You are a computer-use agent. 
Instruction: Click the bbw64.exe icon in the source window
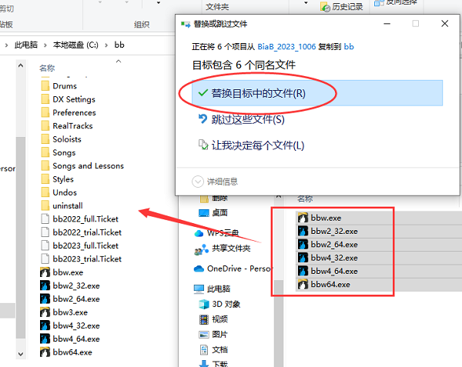pyautogui.click(x=303, y=285)
